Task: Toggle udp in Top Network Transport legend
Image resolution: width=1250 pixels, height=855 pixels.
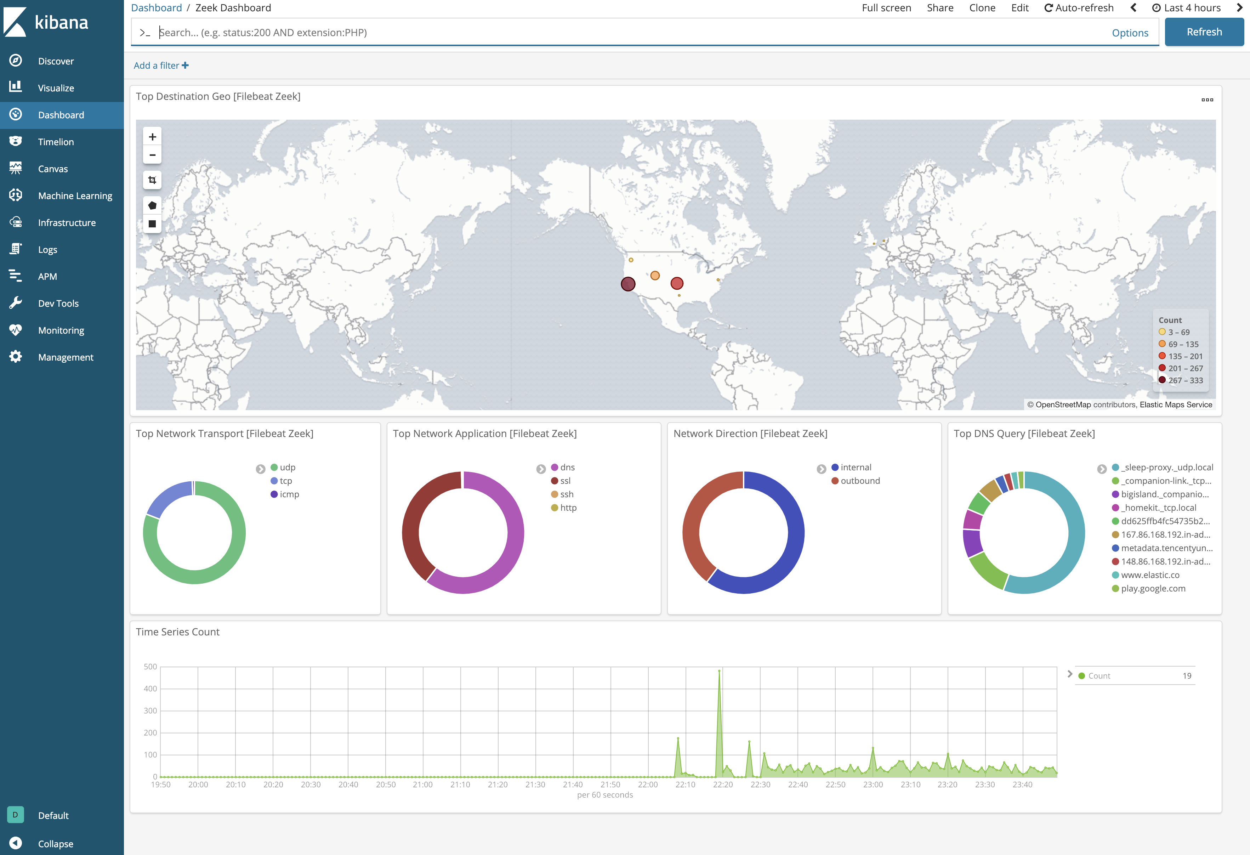Action: point(286,467)
